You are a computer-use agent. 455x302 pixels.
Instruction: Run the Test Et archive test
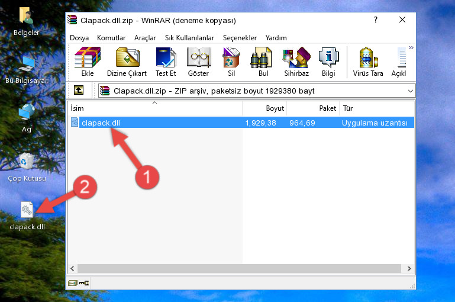[166, 62]
